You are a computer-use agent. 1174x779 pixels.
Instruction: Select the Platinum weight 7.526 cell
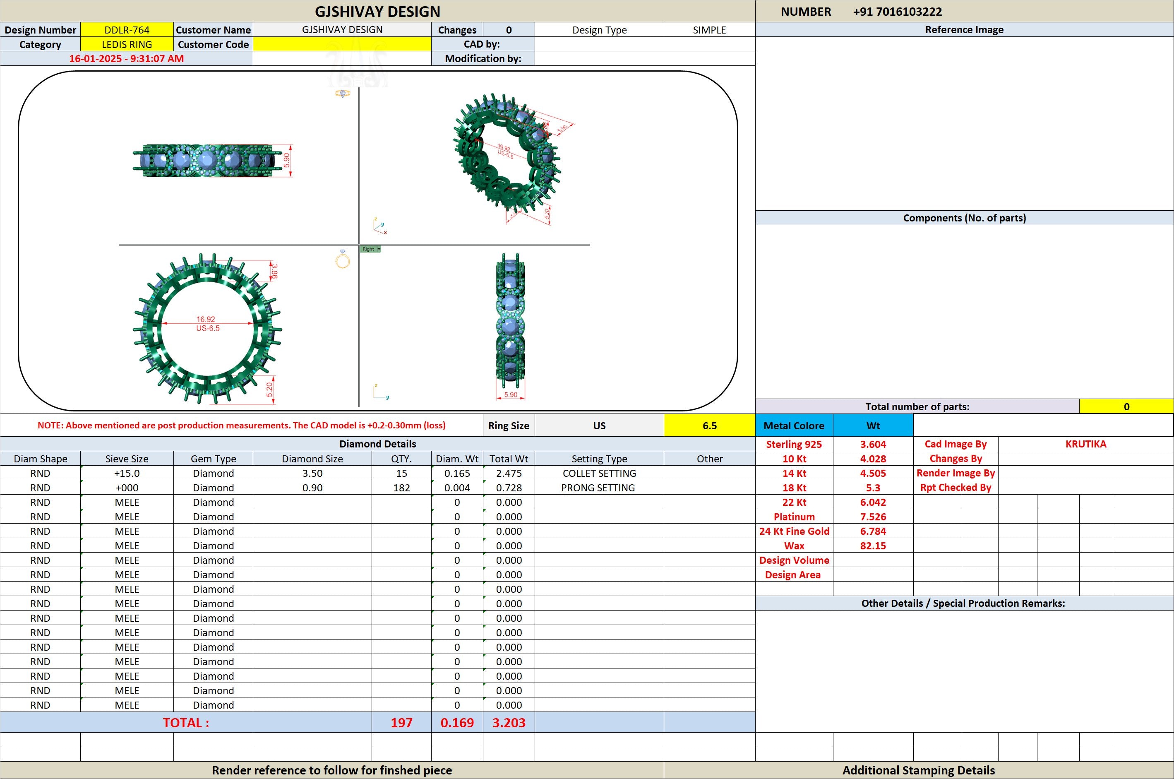click(873, 517)
